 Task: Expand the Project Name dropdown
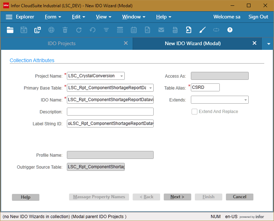point(121,76)
